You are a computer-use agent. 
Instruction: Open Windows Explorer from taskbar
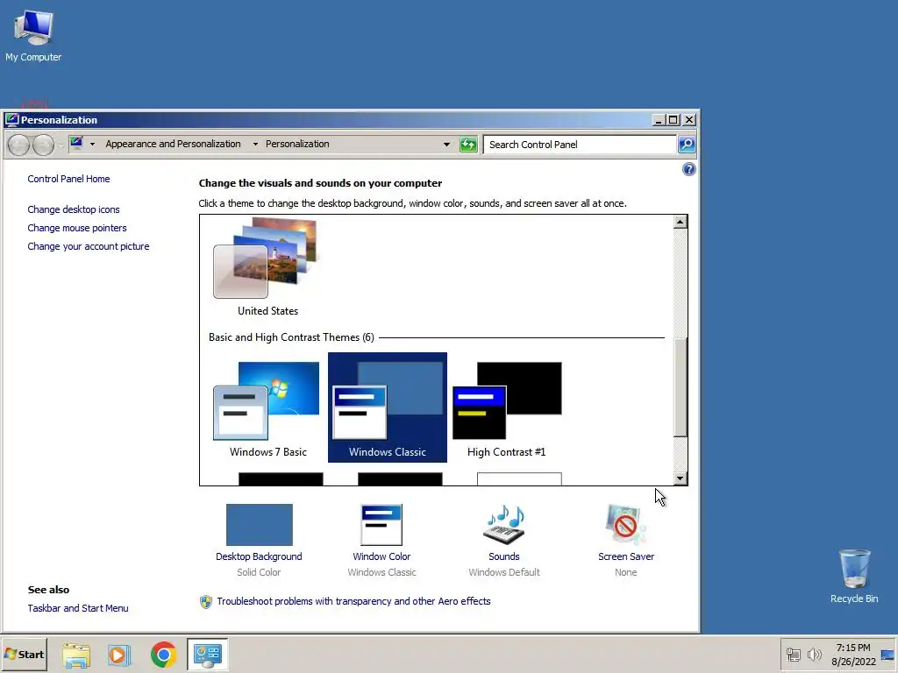[x=76, y=655]
